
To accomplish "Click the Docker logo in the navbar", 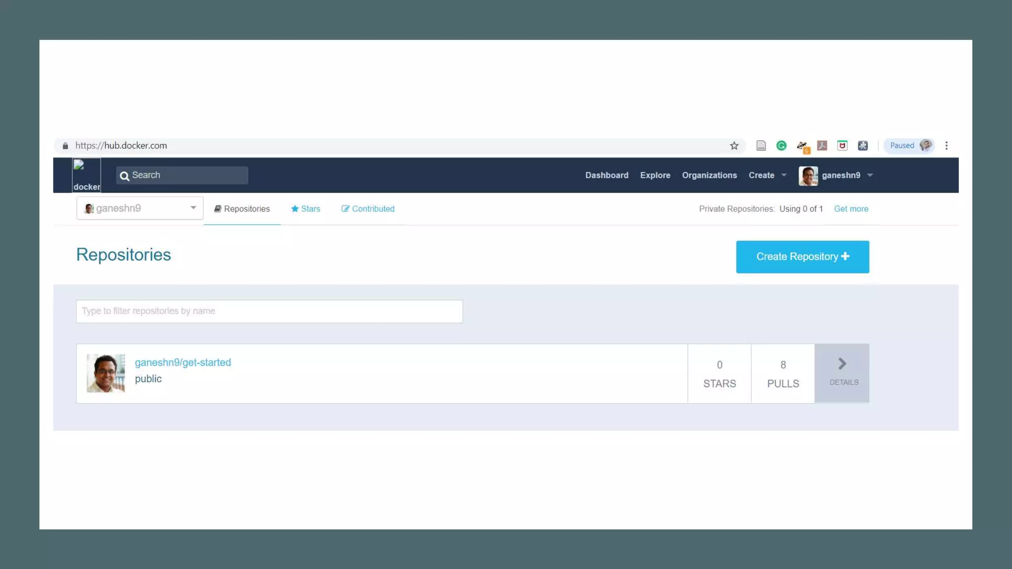I will pos(86,175).
